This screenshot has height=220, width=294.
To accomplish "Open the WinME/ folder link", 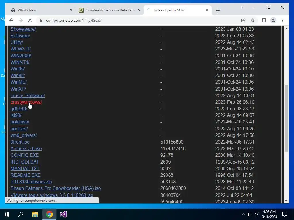I will click(19, 82).
